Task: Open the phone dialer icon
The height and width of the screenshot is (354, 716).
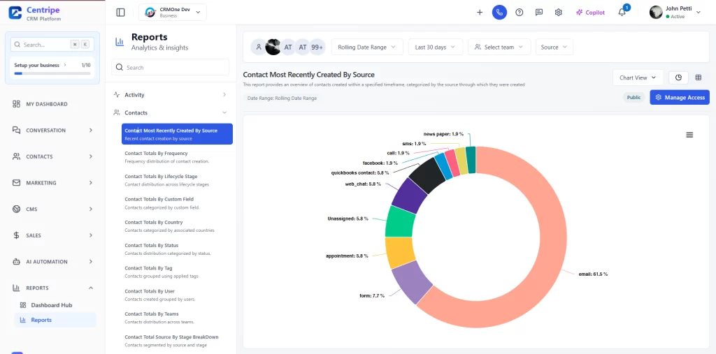Action: (499, 13)
